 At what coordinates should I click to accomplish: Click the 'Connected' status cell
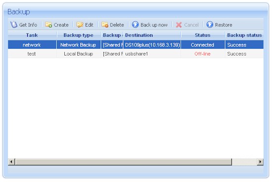pos(203,45)
